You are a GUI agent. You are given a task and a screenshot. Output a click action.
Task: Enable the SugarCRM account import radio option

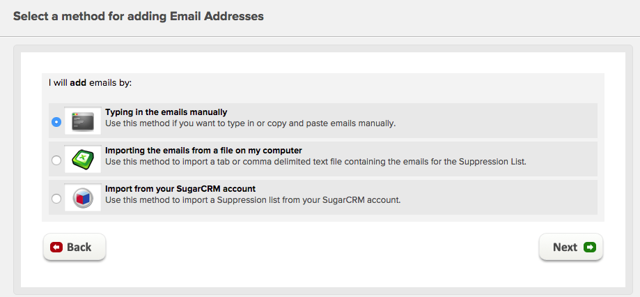tap(56, 199)
